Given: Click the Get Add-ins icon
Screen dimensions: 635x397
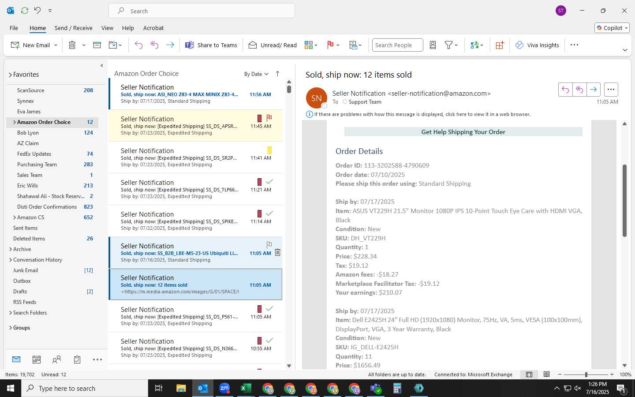Looking at the screenshot, I should pos(500,45).
